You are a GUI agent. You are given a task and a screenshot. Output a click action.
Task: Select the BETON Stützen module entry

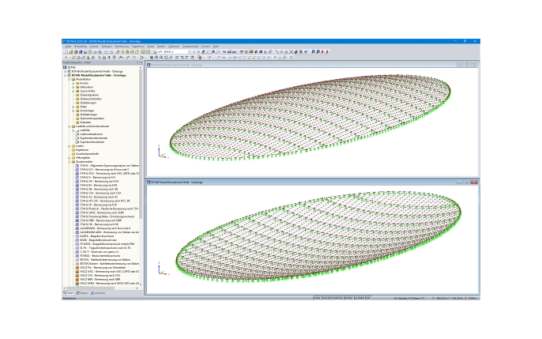[x=109, y=264]
